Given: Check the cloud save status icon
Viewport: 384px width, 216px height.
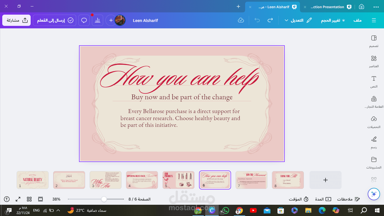Looking at the screenshot, I should tap(241, 20).
